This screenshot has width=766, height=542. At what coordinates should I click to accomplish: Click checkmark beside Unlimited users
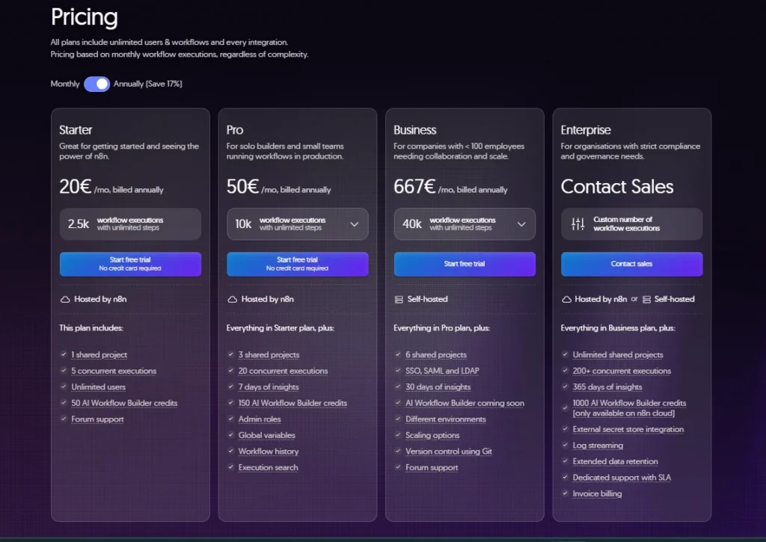64,387
